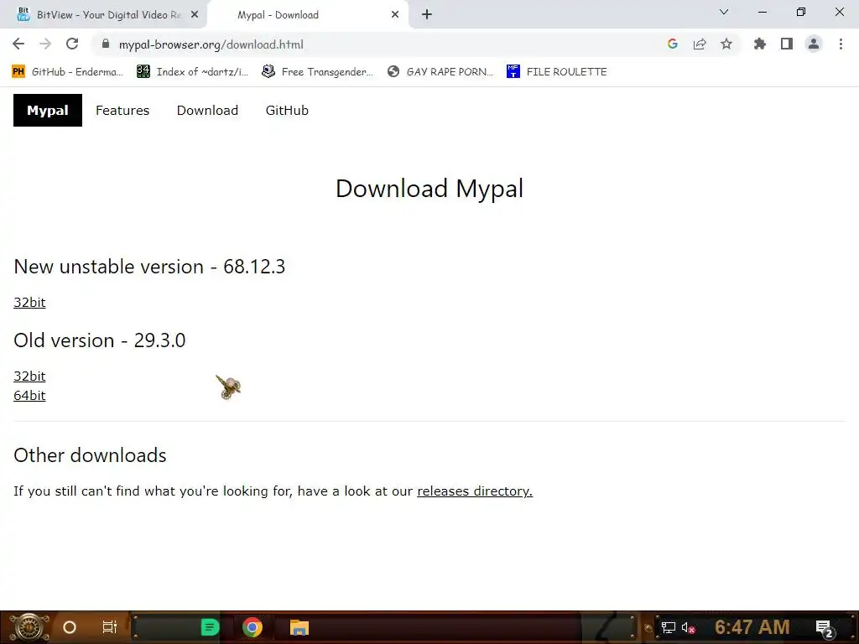
Task: Close the BitView tab
Action: tap(195, 15)
